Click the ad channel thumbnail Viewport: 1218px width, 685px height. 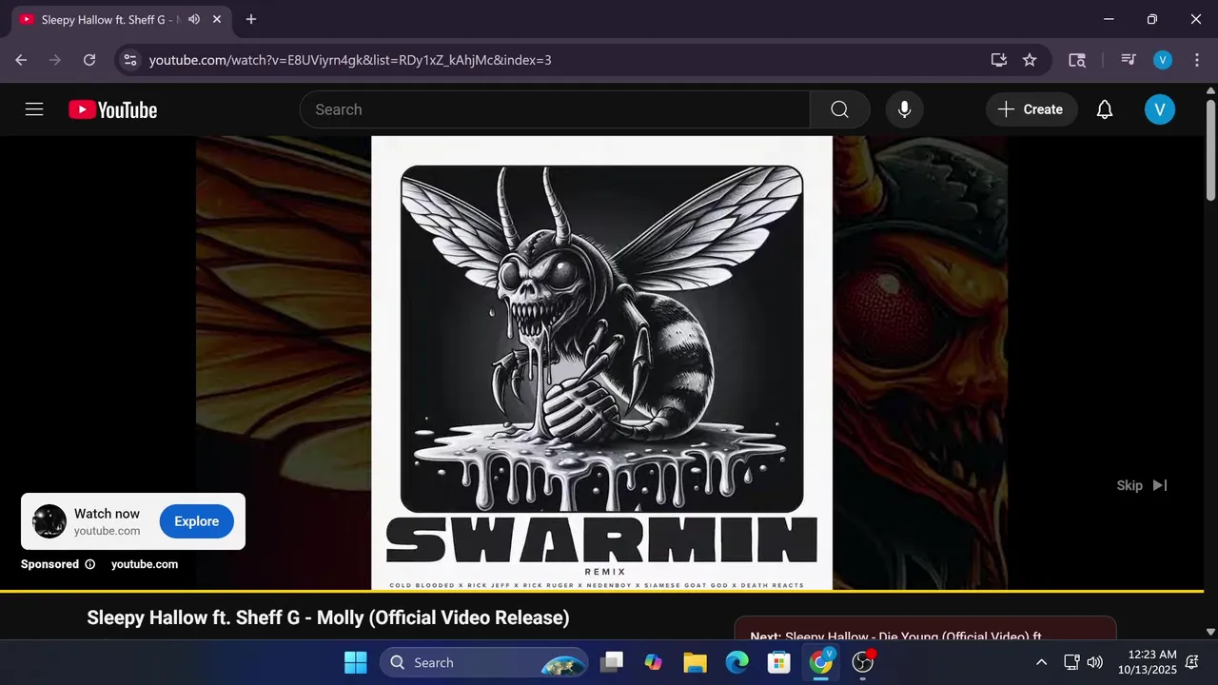pyautogui.click(x=49, y=521)
